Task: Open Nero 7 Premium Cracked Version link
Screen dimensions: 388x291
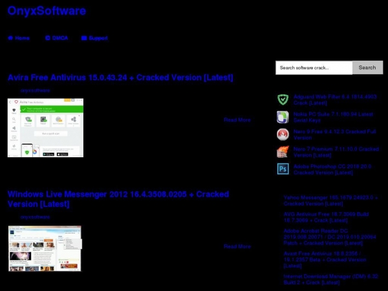Action: [336, 152]
